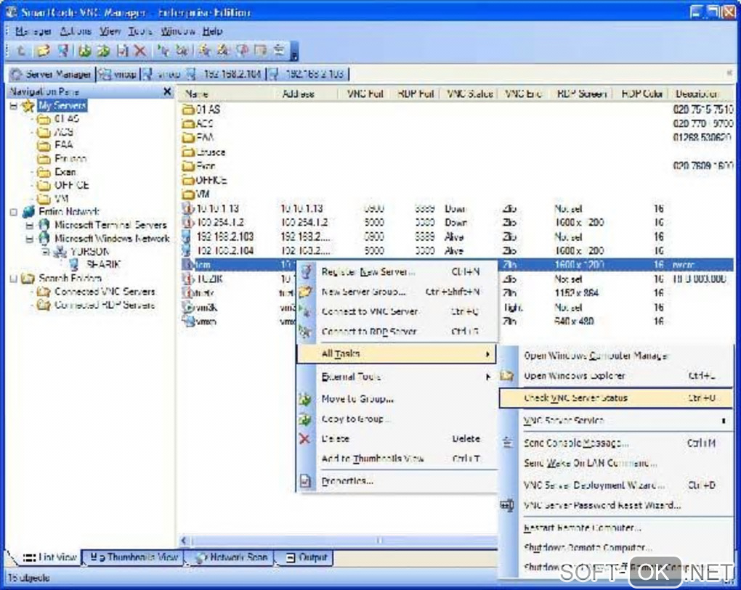Click the 10.10.1.13 server status icon
The width and height of the screenshot is (741, 590).
click(187, 208)
